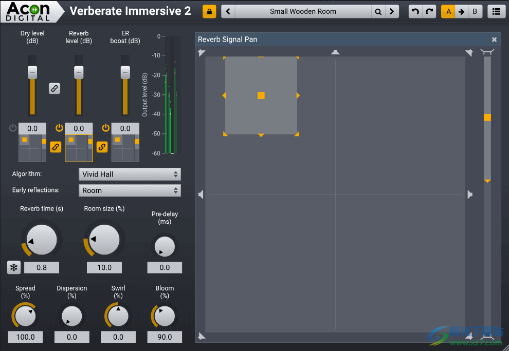Enable freeze mode next to Reverb time

(13, 267)
